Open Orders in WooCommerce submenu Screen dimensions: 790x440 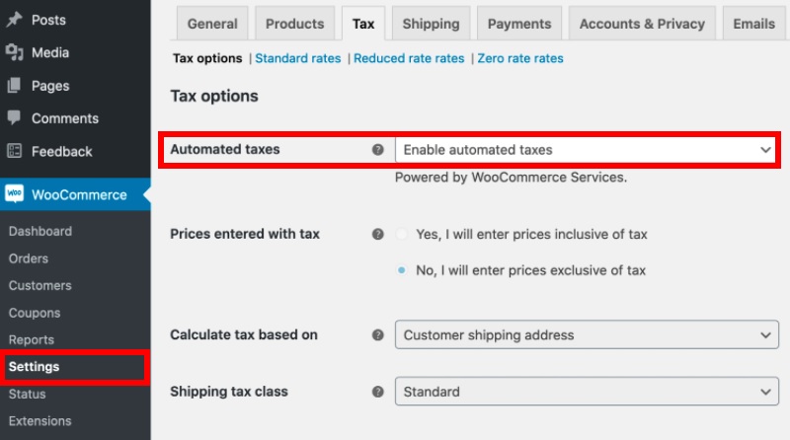(29, 258)
